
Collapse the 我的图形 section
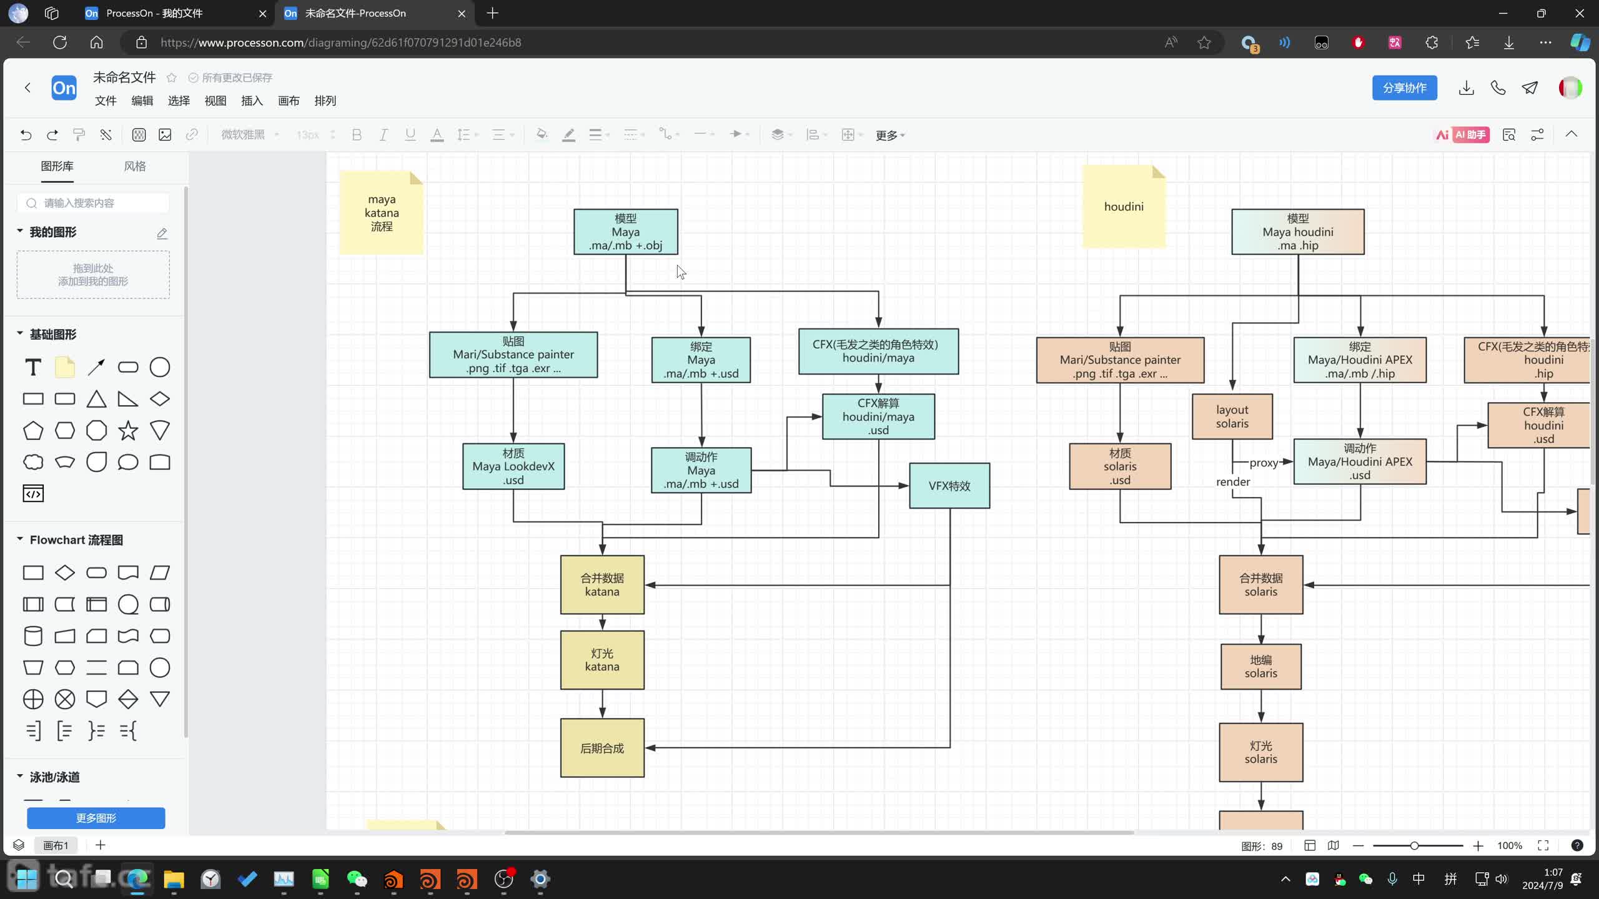click(19, 231)
